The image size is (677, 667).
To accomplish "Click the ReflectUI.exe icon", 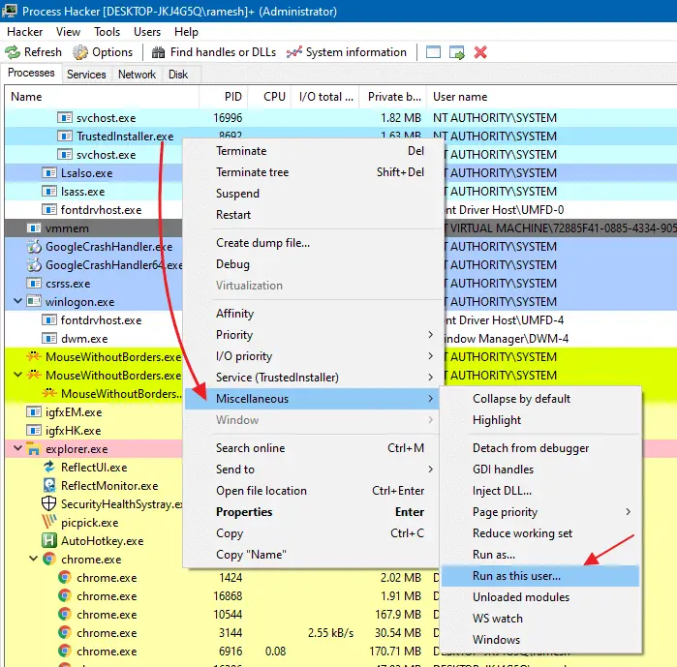I will point(49,468).
